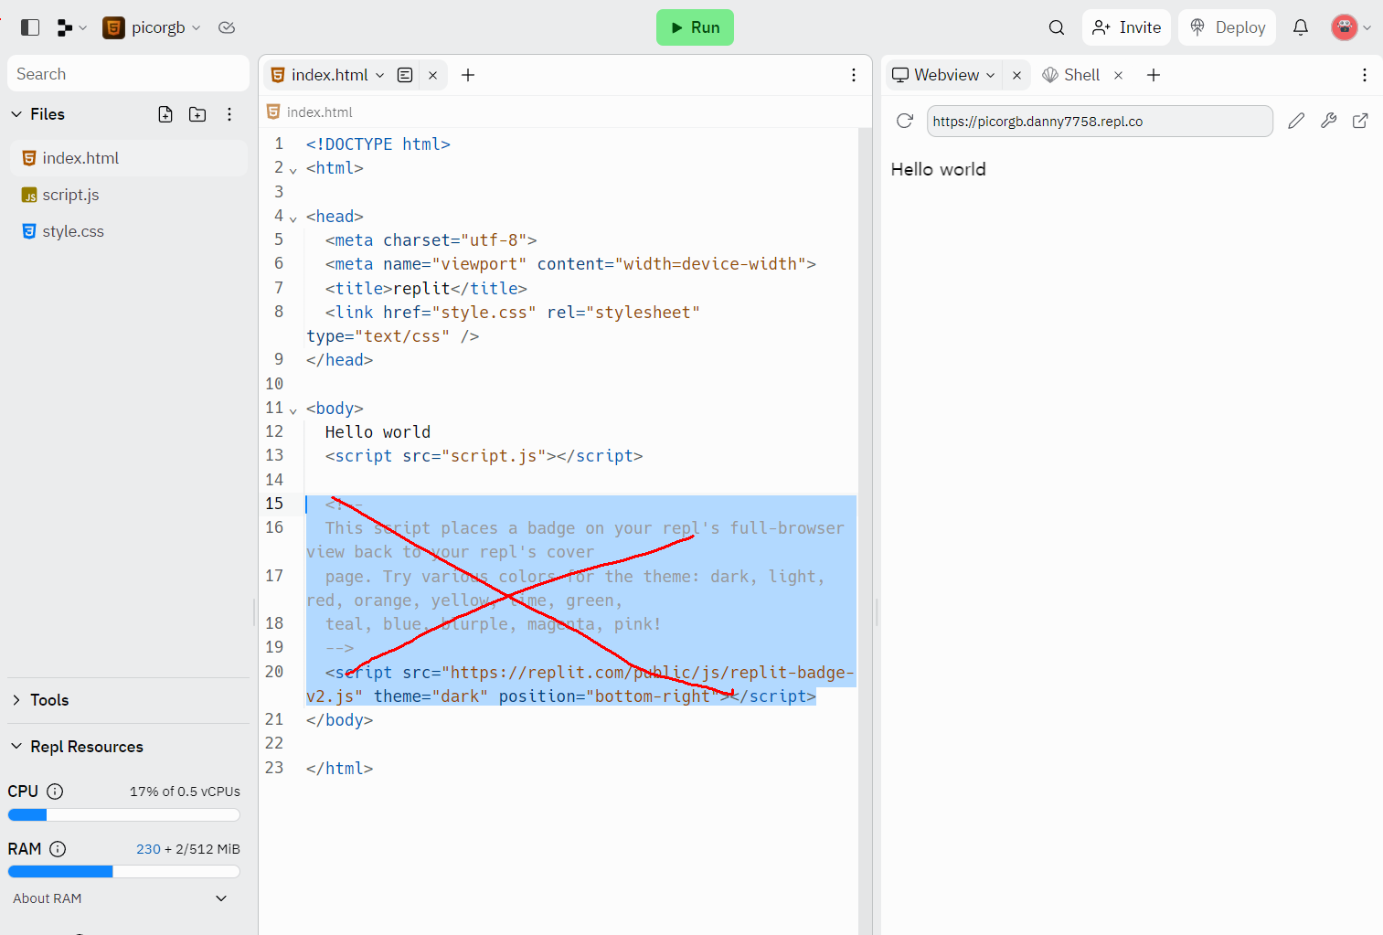Open script.js in file tree

tap(128, 195)
